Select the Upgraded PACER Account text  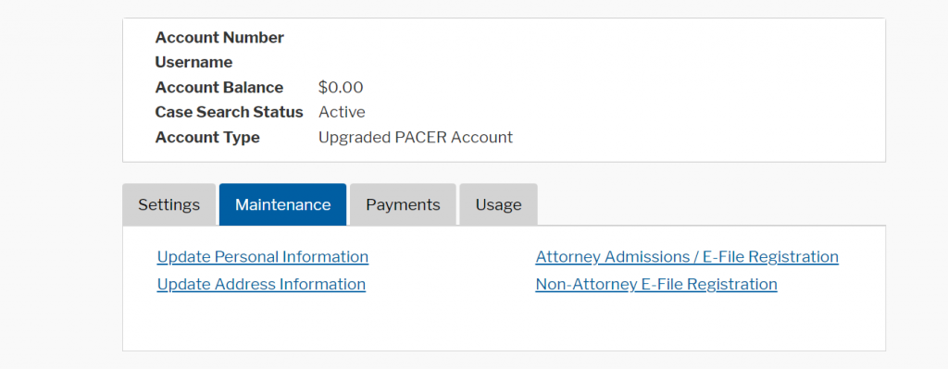(416, 138)
